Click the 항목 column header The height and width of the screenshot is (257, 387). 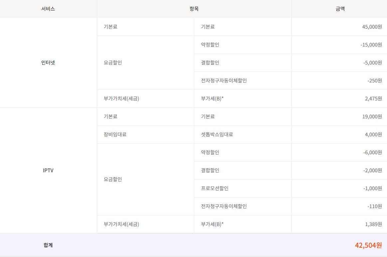point(194,9)
